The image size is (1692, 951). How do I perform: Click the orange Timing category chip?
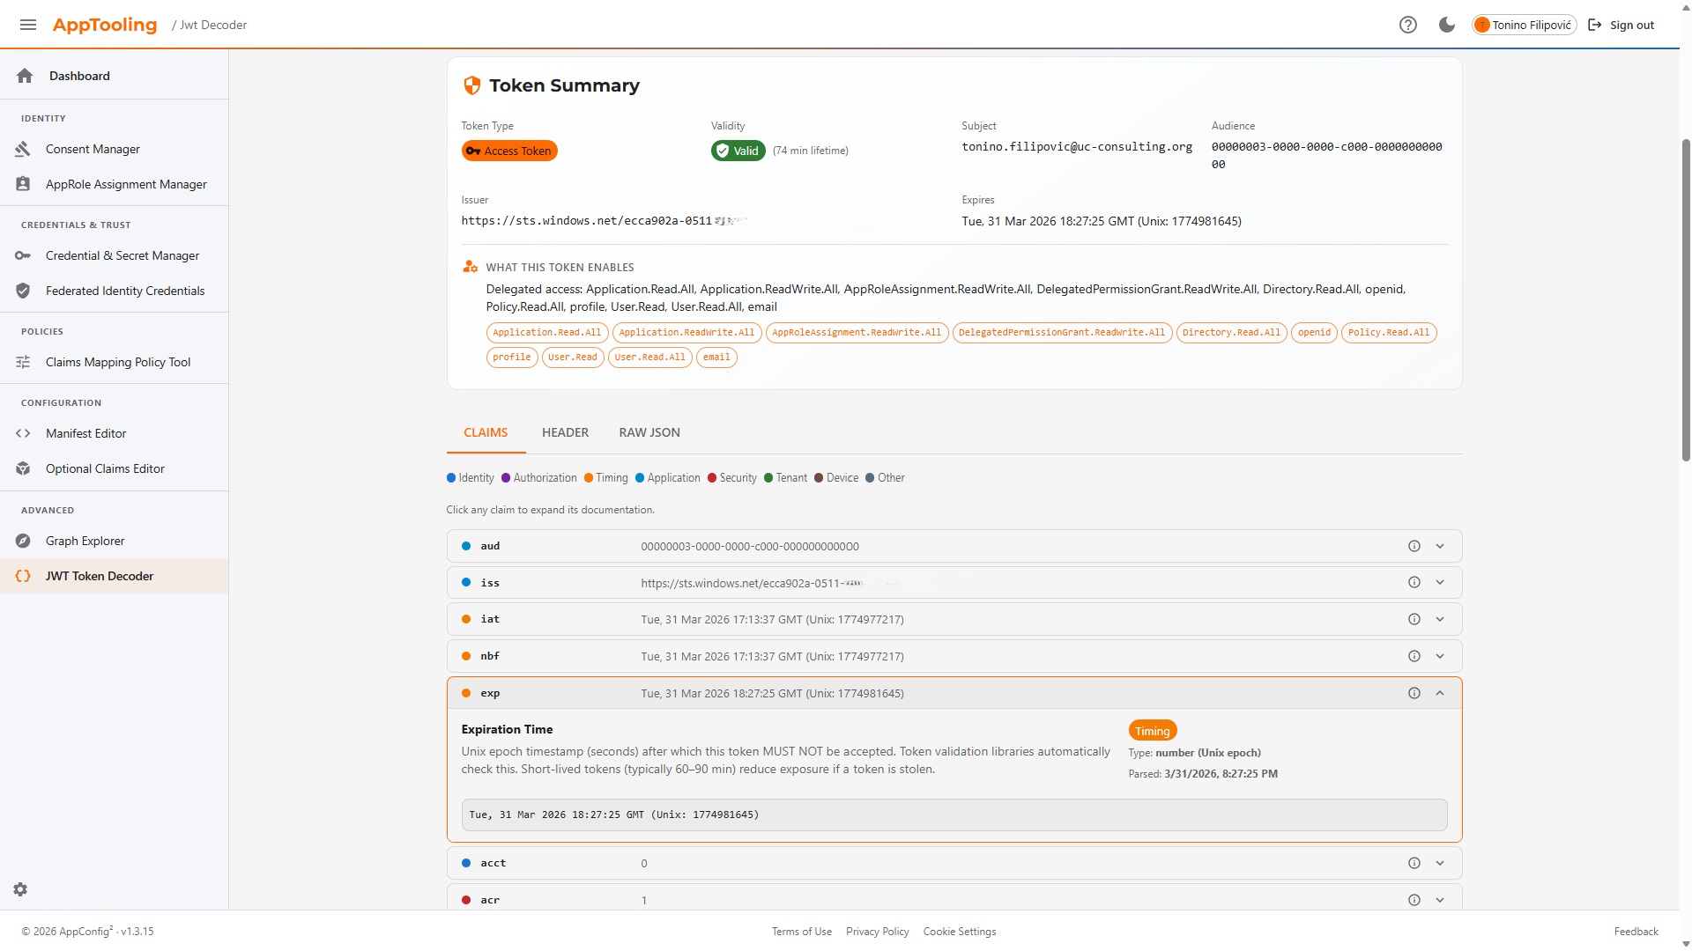(1152, 731)
